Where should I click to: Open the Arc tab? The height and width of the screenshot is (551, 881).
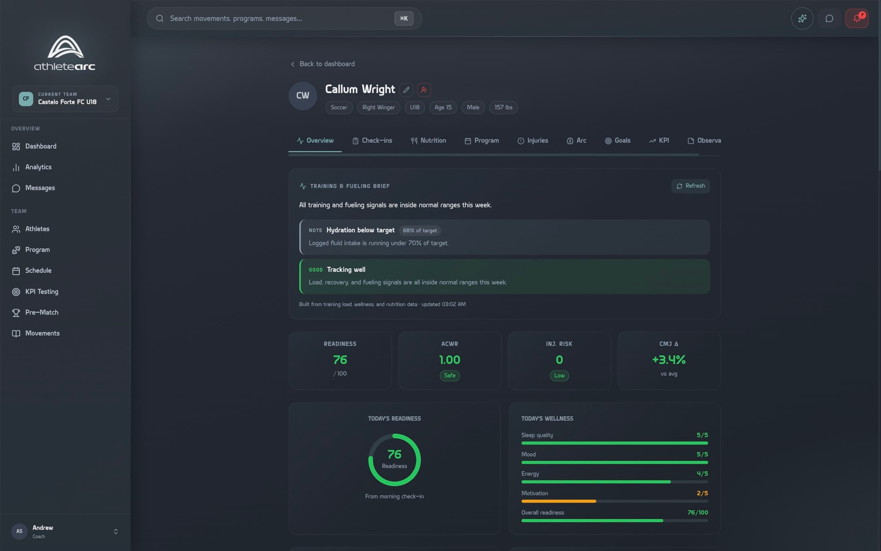(576, 141)
